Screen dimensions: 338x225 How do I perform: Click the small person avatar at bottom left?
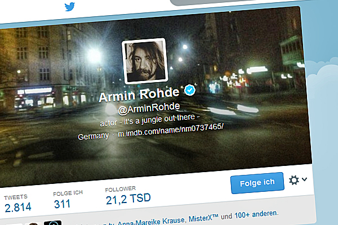(33, 224)
